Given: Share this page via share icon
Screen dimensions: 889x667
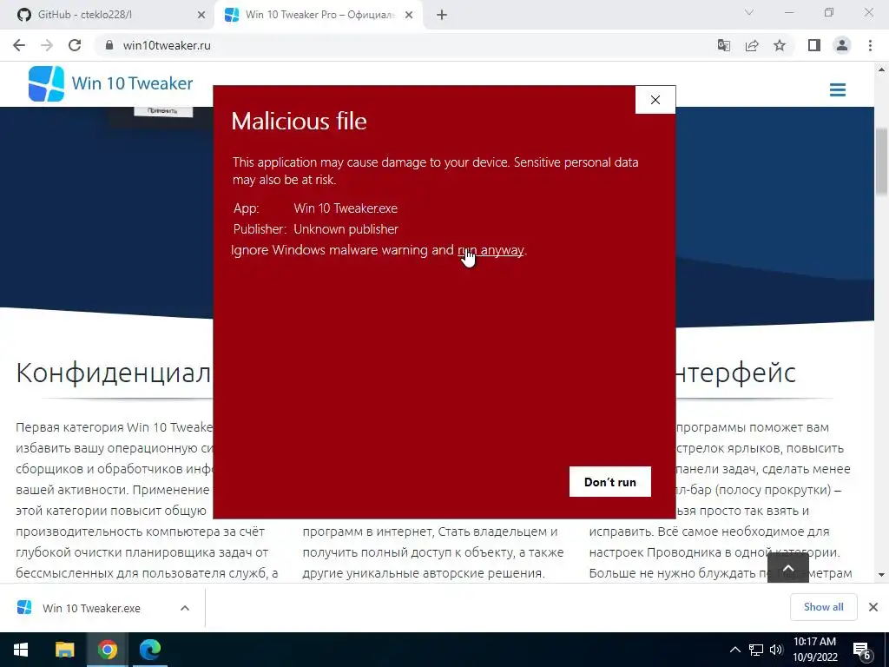Looking at the screenshot, I should (x=752, y=45).
